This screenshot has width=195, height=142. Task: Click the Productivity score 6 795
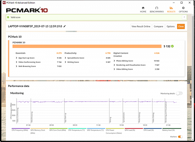(x=108, y=53)
